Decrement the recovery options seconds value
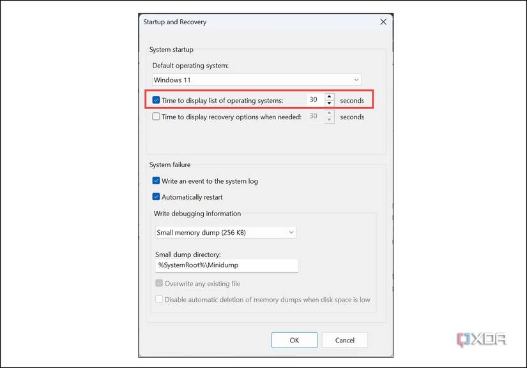This screenshot has height=368, width=527. tap(329, 119)
